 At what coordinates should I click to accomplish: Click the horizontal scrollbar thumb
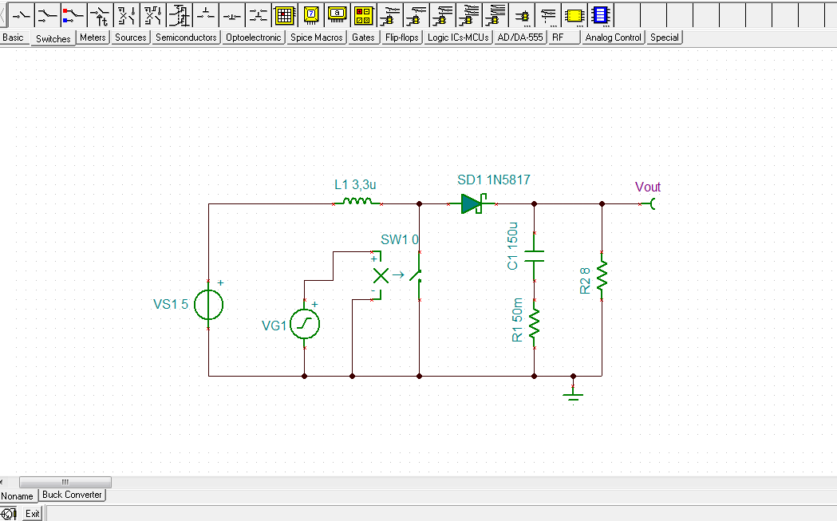click(65, 482)
